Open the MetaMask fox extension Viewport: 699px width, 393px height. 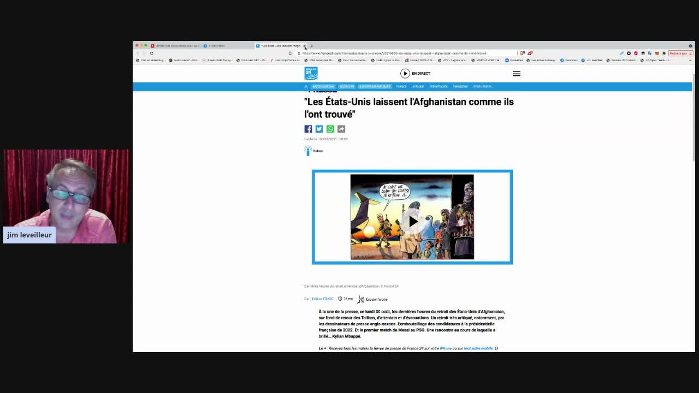(x=657, y=53)
